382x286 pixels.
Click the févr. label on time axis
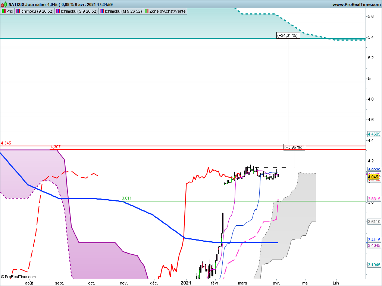[x=215, y=283]
